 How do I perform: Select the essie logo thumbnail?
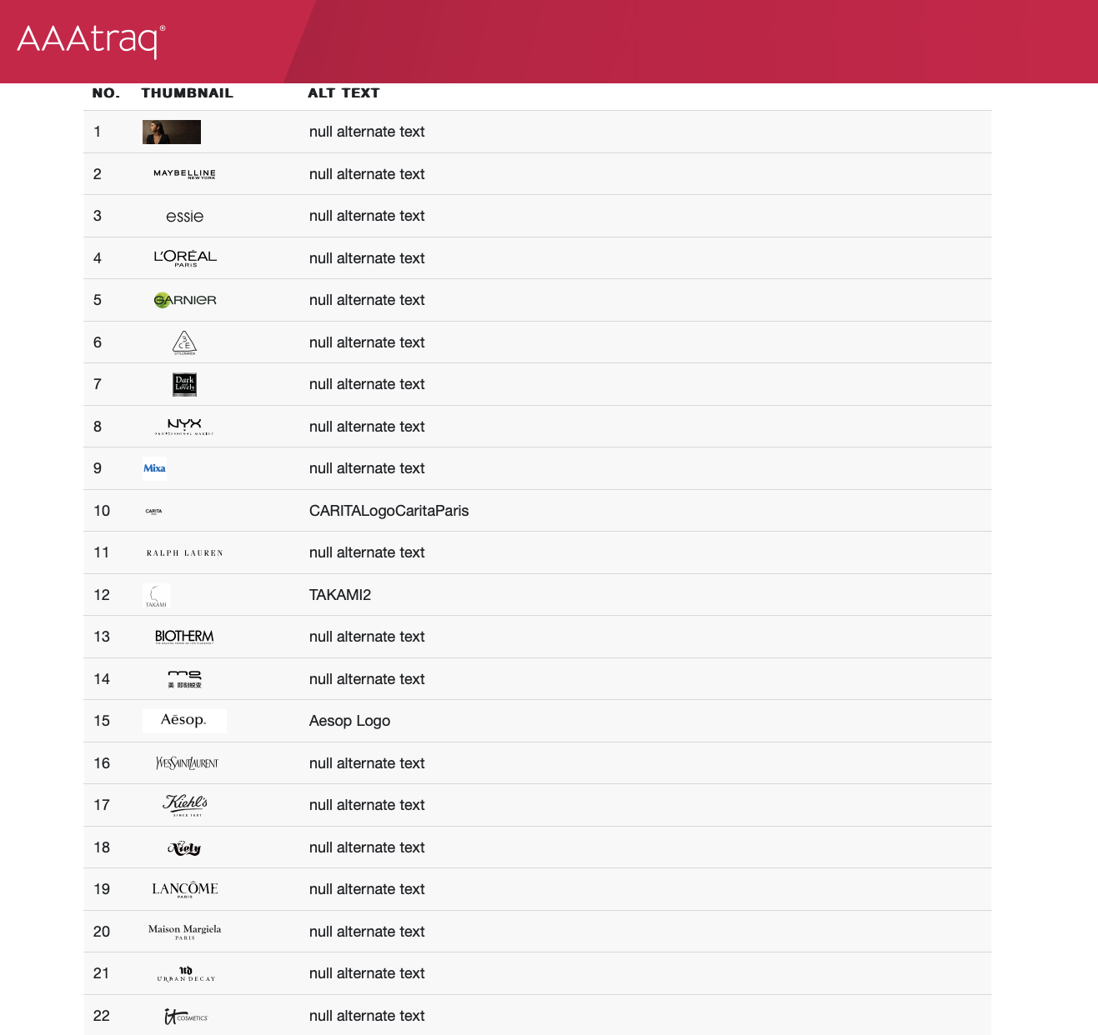[184, 217]
